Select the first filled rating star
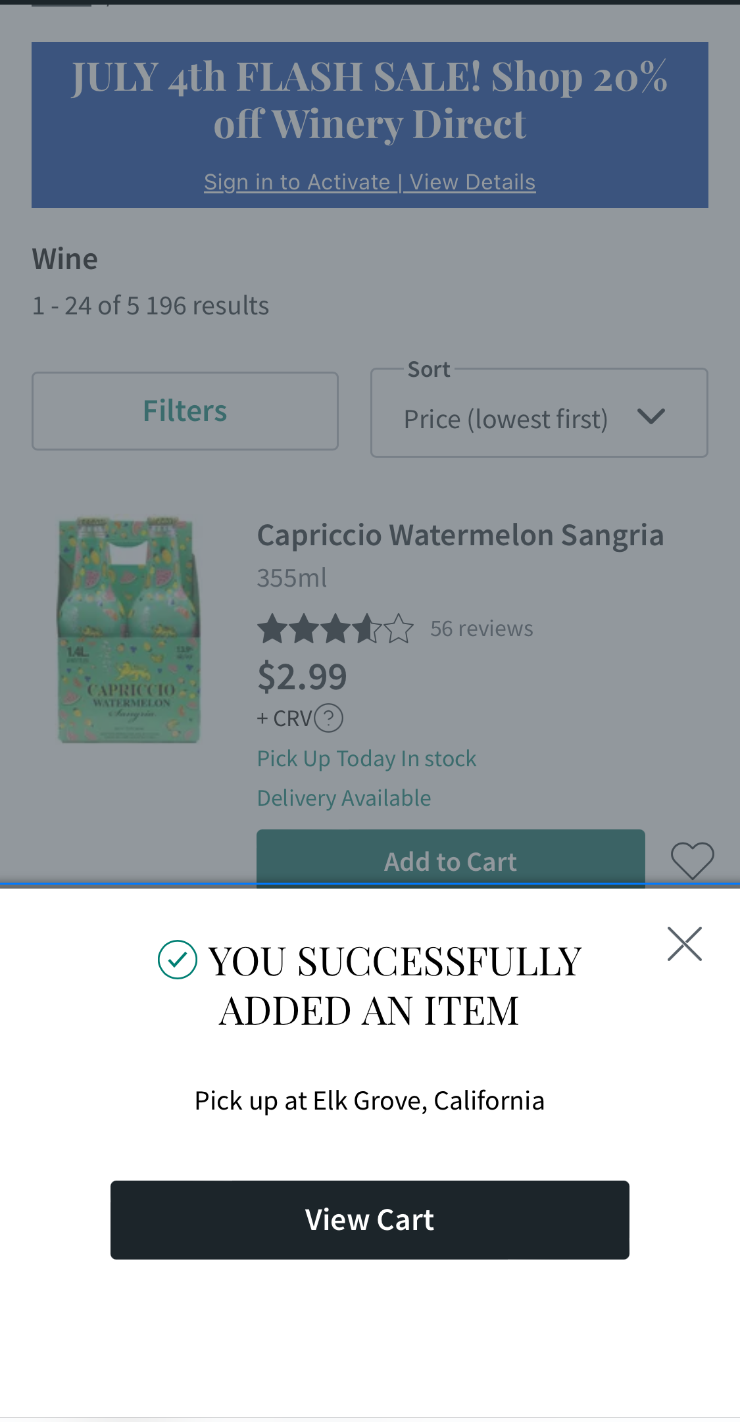Image resolution: width=740 pixels, height=1422 pixels. pos(273,629)
